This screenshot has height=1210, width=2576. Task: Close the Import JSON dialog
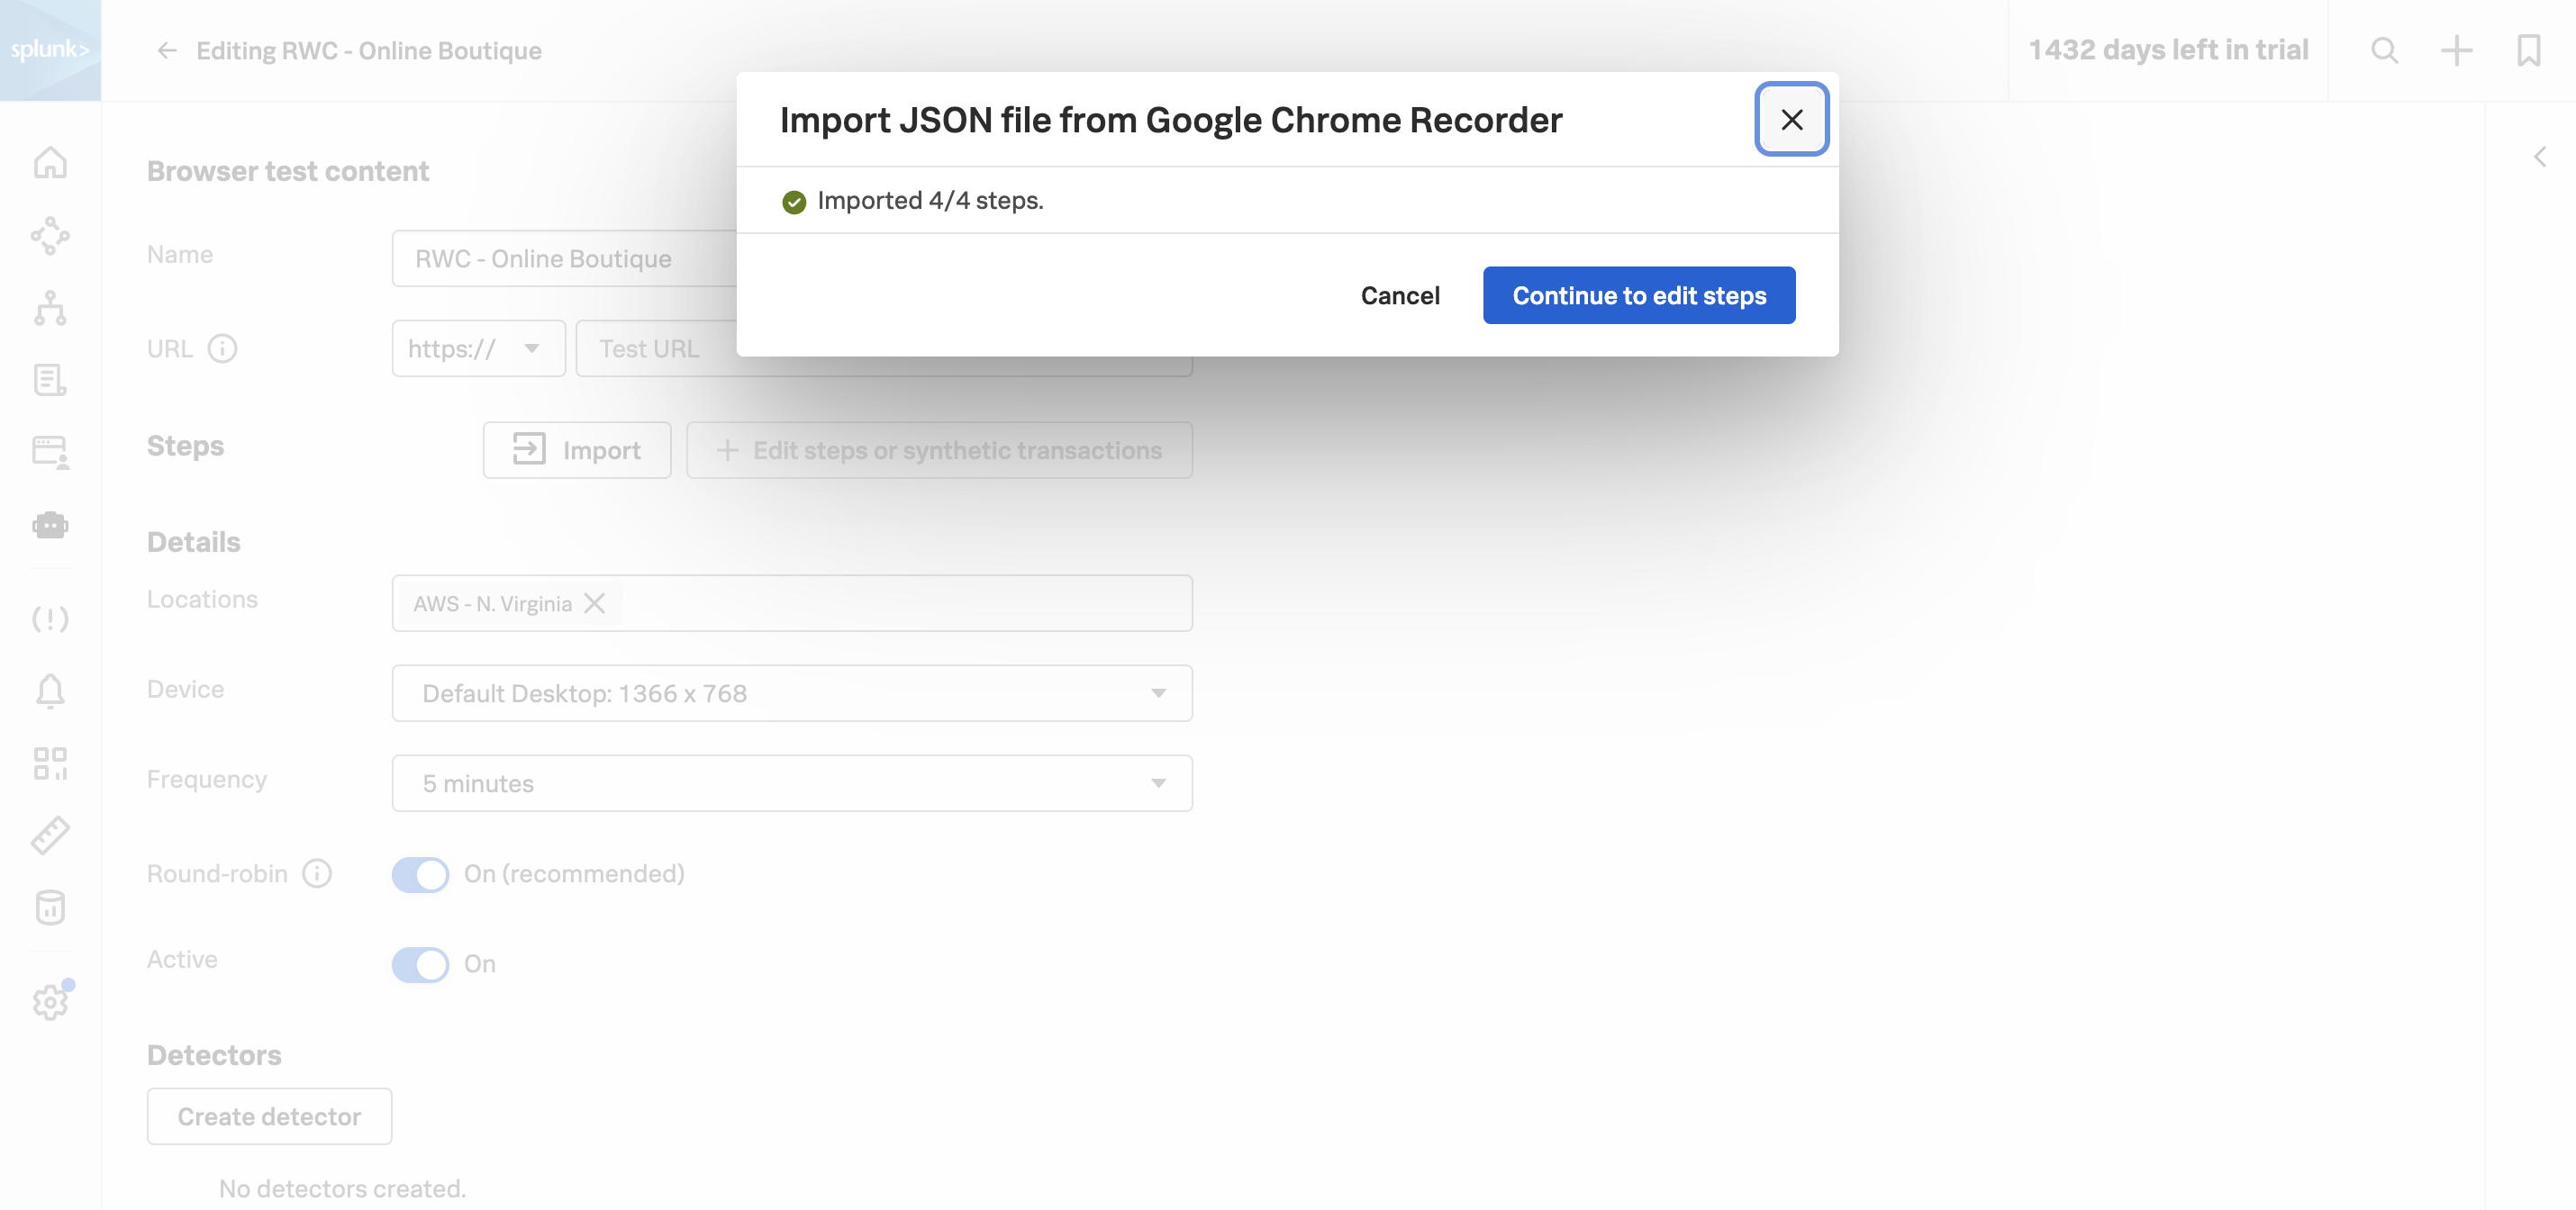coord(1791,120)
